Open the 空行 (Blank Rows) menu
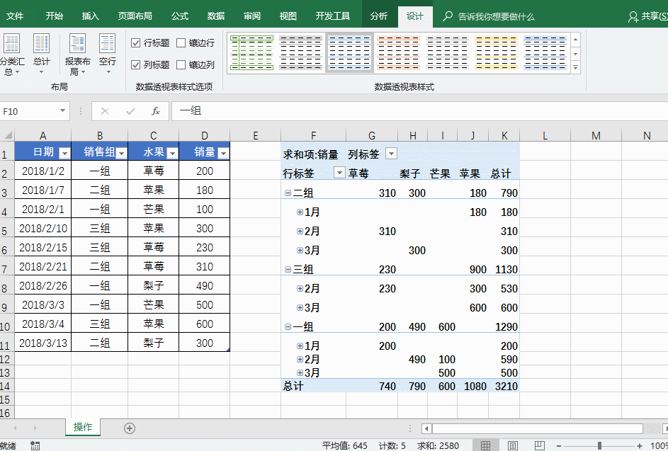This screenshot has height=451, width=668. click(107, 52)
